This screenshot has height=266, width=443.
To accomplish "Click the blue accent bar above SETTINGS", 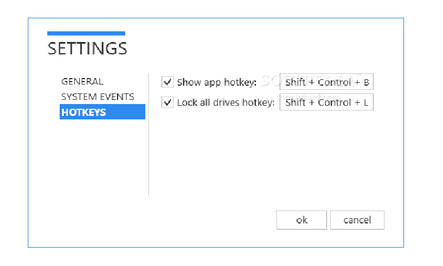I will [x=86, y=33].
